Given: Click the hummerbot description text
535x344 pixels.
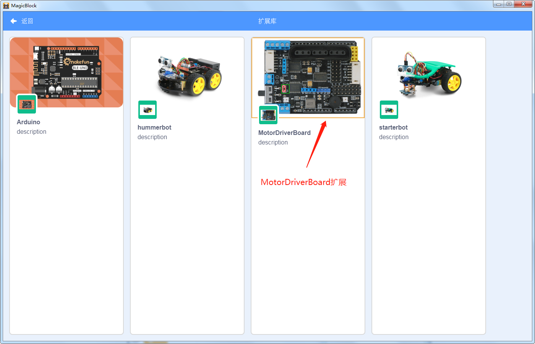Looking at the screenshot, I should [x=152, y=137].
